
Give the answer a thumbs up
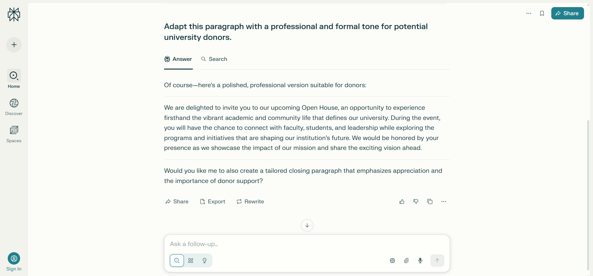[x=401, y=202]
